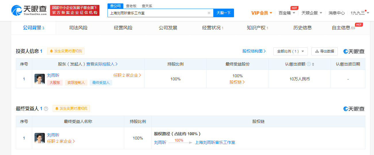Click 刘雨昕 in the equity path
The width and height of the screenshot is (374, 155).
160,142
